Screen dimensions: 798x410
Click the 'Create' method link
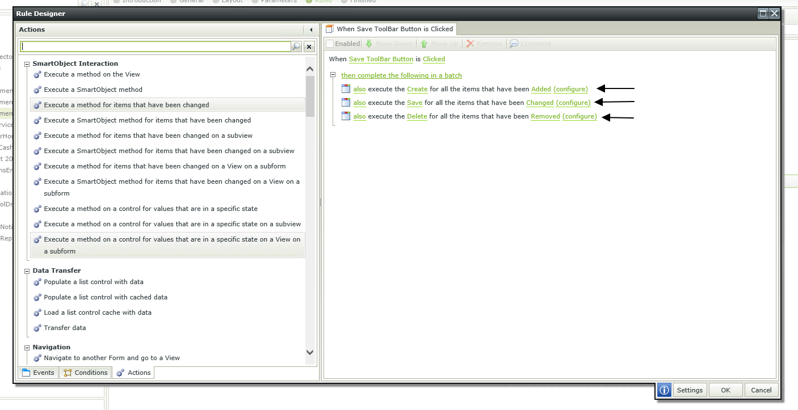coord(417,89)
